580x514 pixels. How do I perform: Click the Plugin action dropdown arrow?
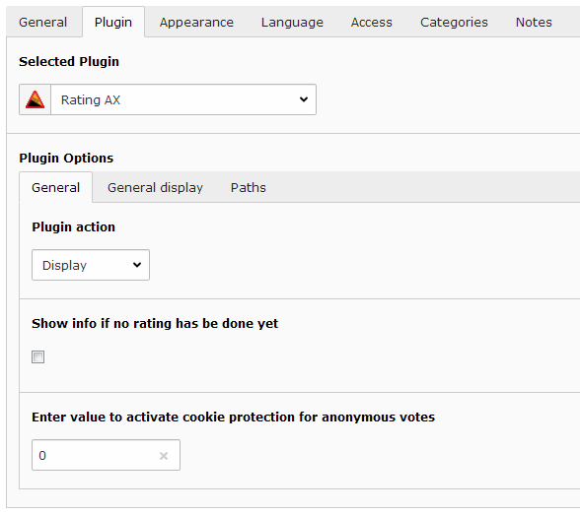point(137,265)
